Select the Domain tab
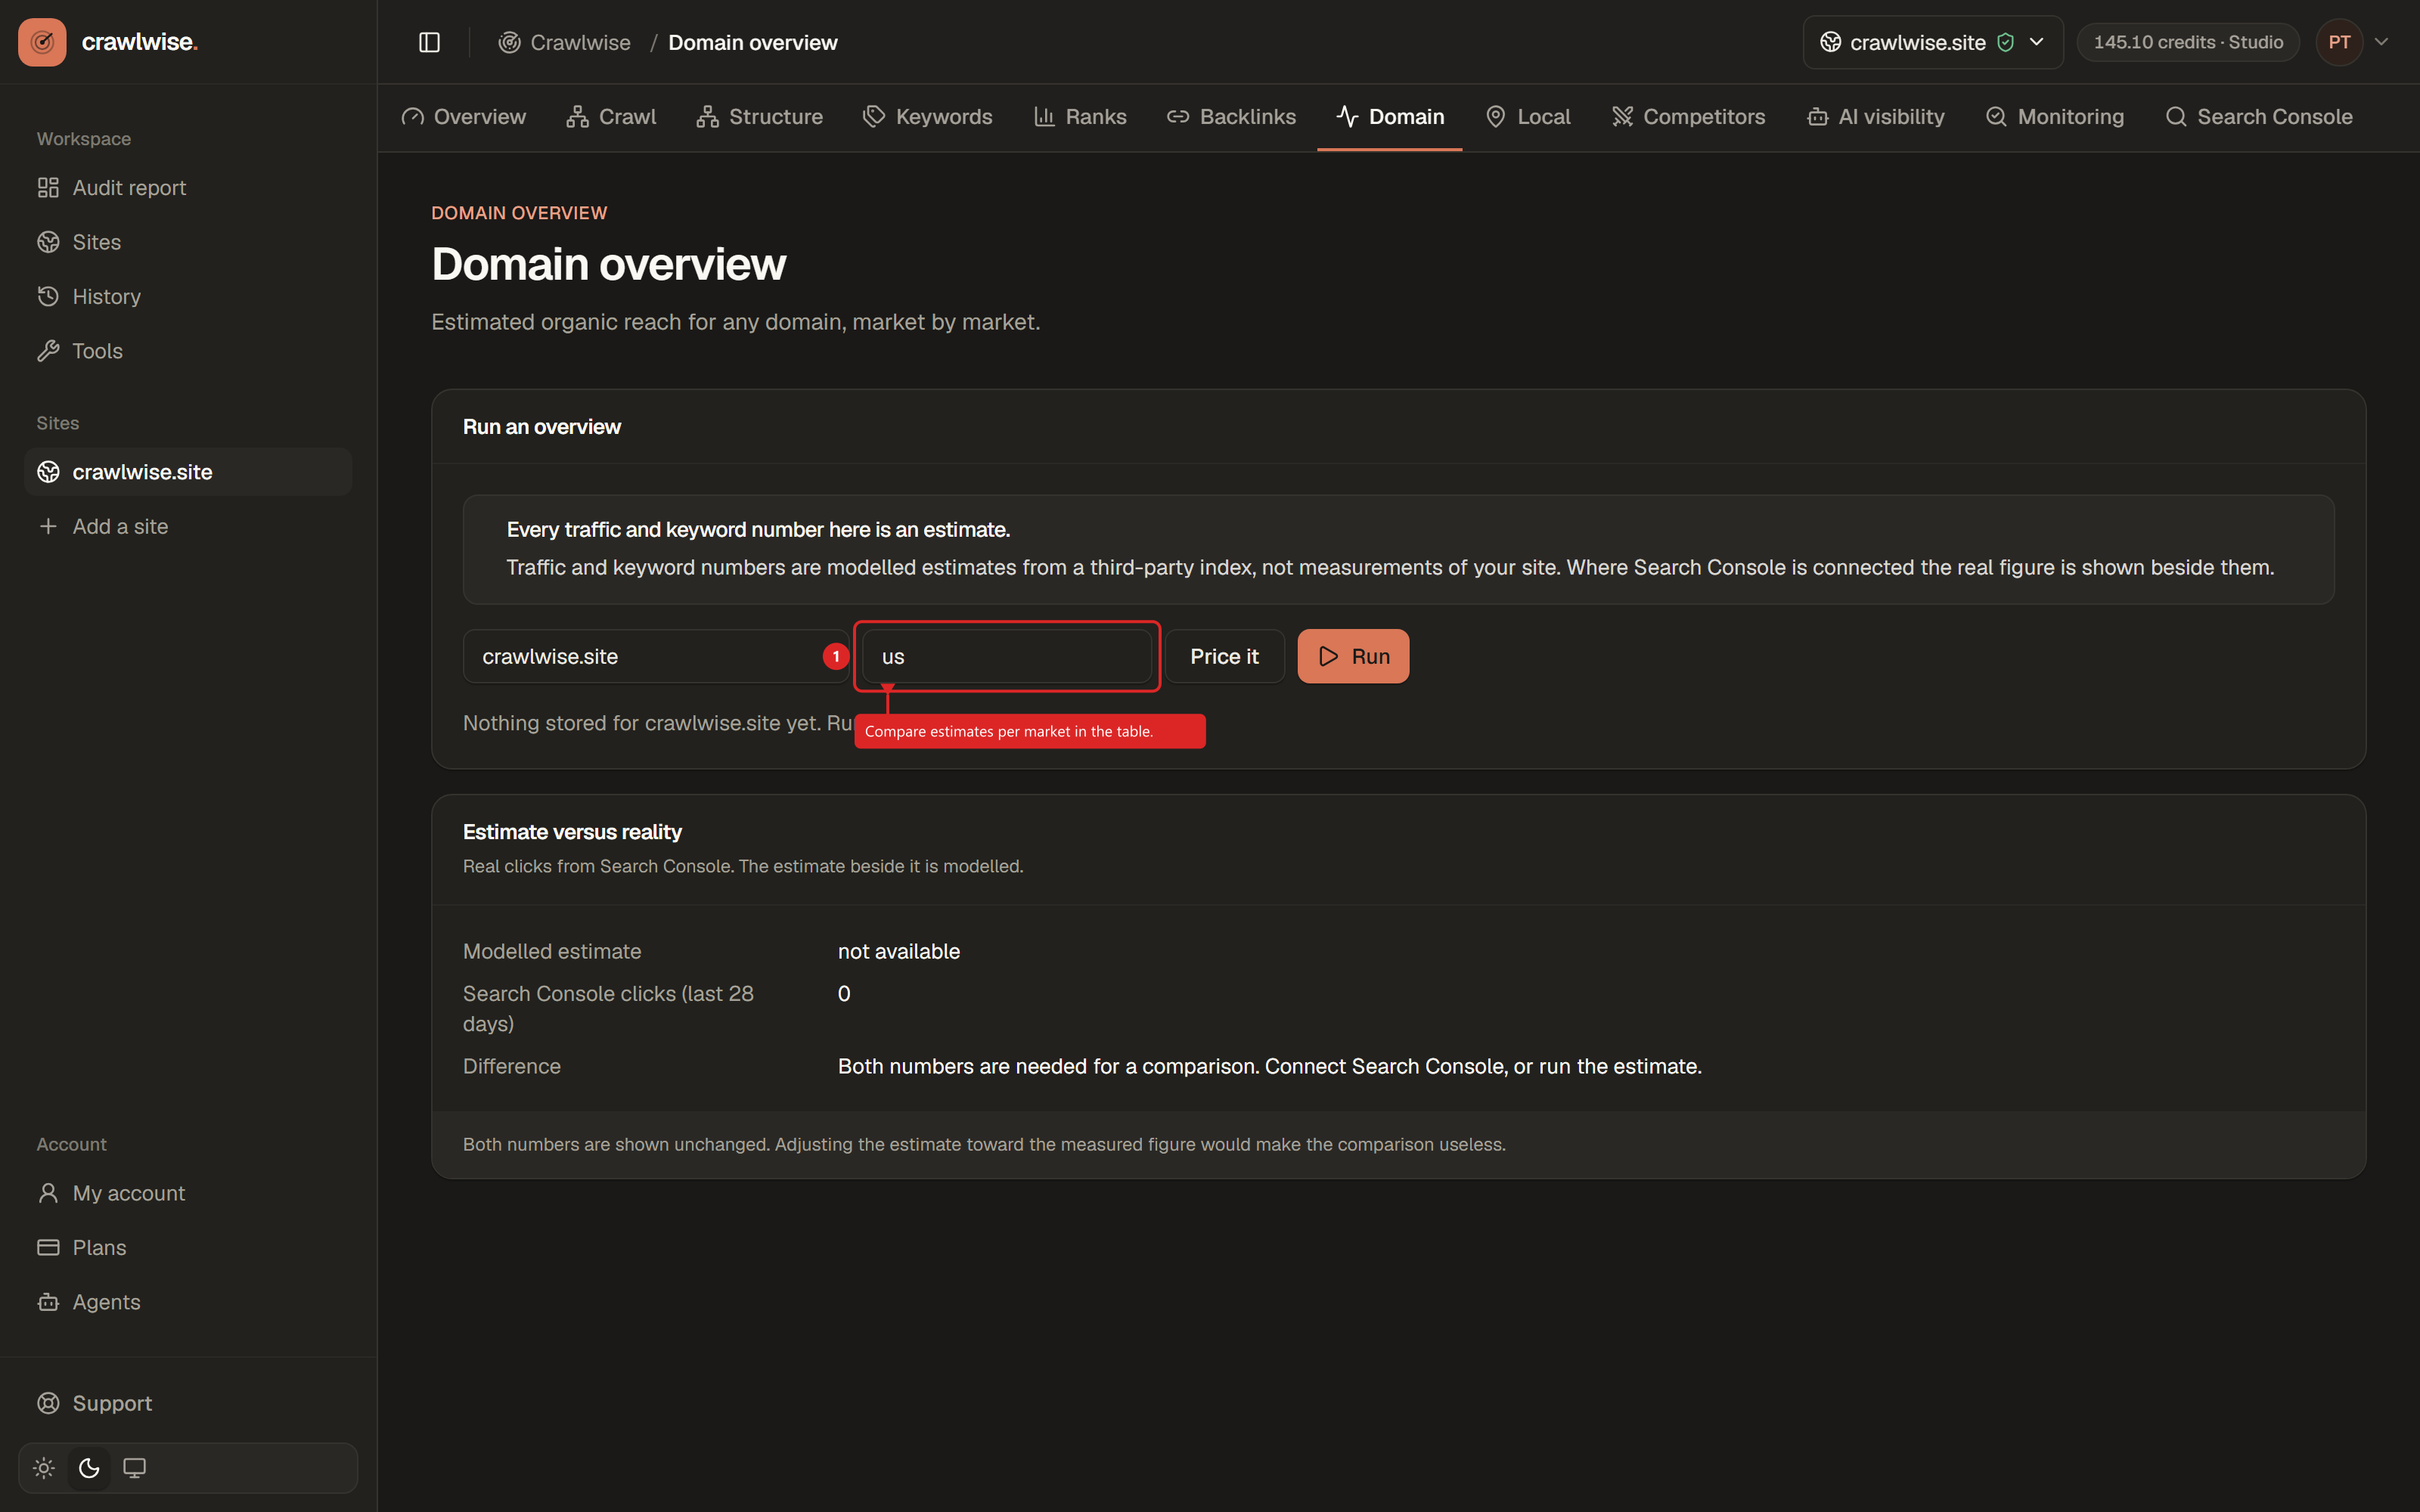This screenshot has height=1512, width=2420. click(1390, 117)
